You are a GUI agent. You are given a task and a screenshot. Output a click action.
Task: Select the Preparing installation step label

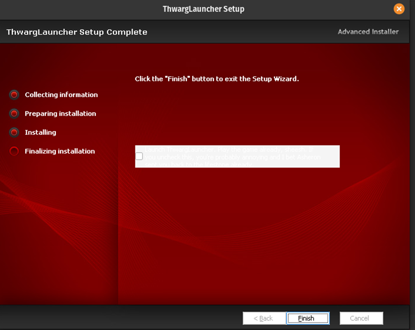click(60, 114)
